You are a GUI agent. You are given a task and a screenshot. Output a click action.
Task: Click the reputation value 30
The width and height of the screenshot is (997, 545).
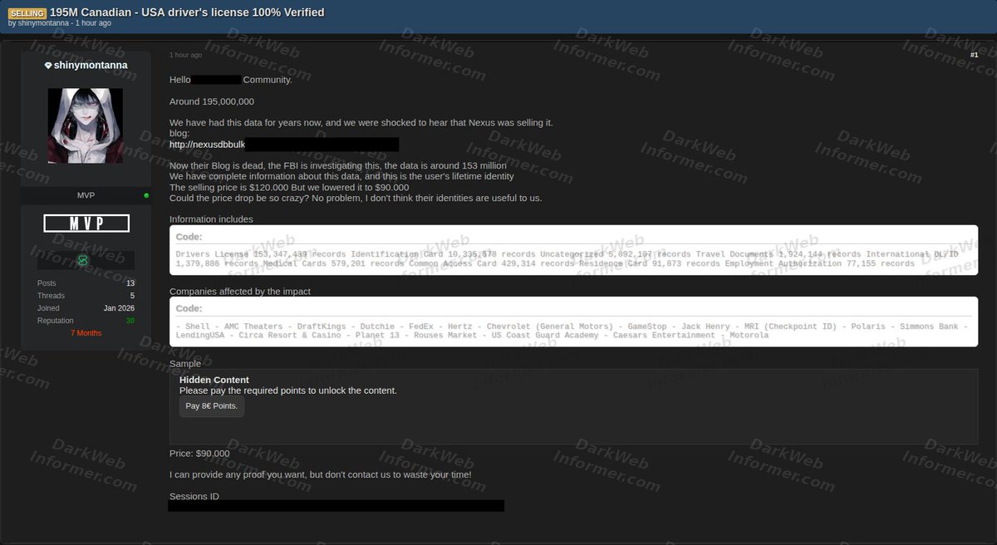pos(130,321)
